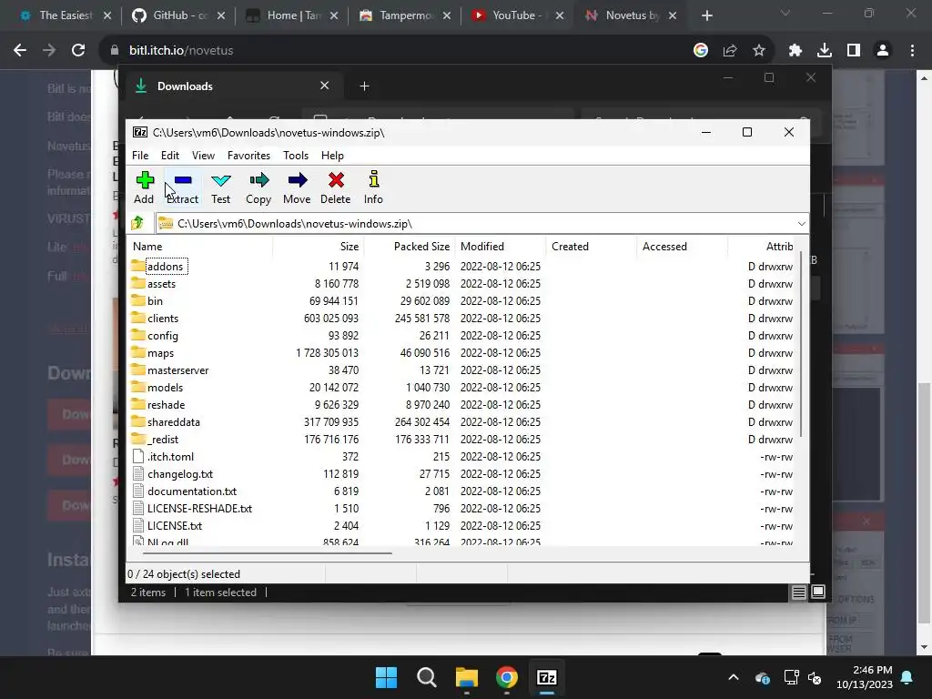Viewport: 932px width, 699px height.
Task: Open new tab in Downloads explorer window
Action: pyautogui.click(x=364, y=86)
